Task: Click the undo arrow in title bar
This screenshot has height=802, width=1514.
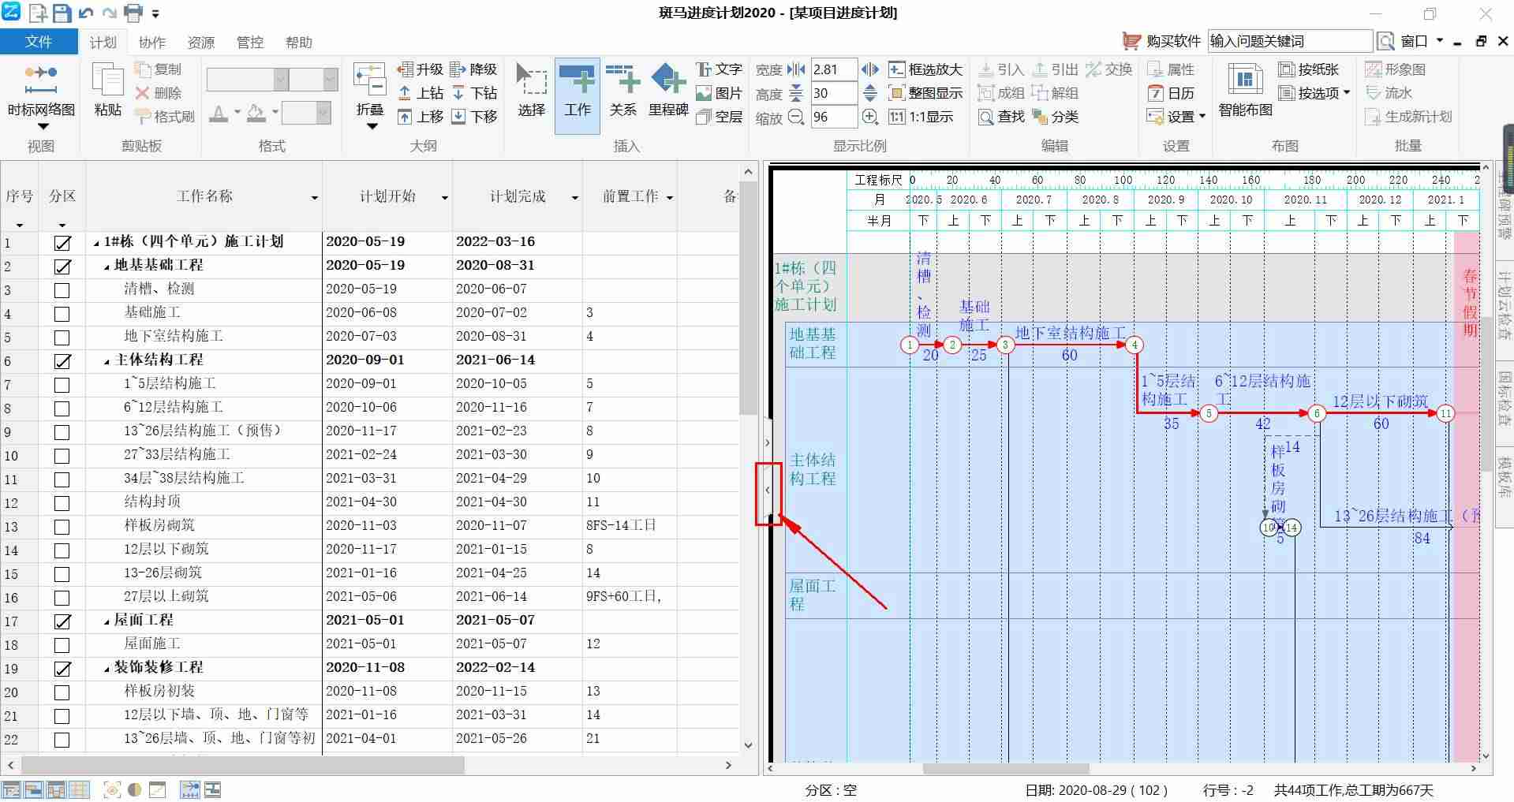Action: click(85, 13)
